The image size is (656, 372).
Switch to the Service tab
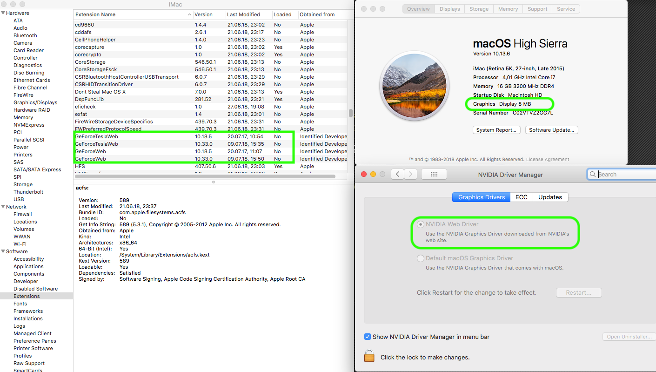coord(566,9)
